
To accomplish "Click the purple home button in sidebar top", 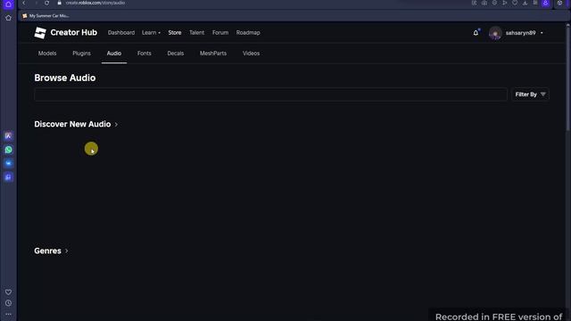I will (x=8, y=4).
